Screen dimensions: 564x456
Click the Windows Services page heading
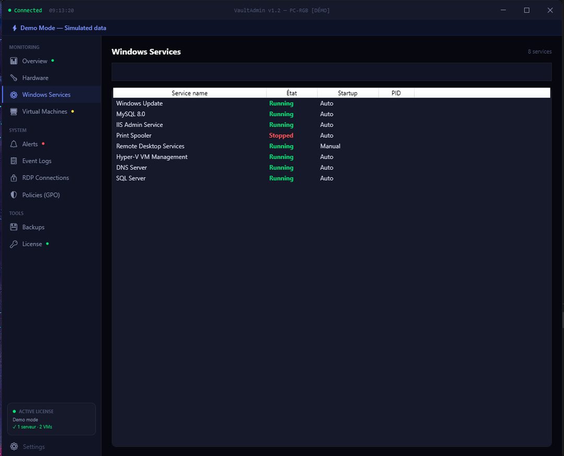click(146, 52)
